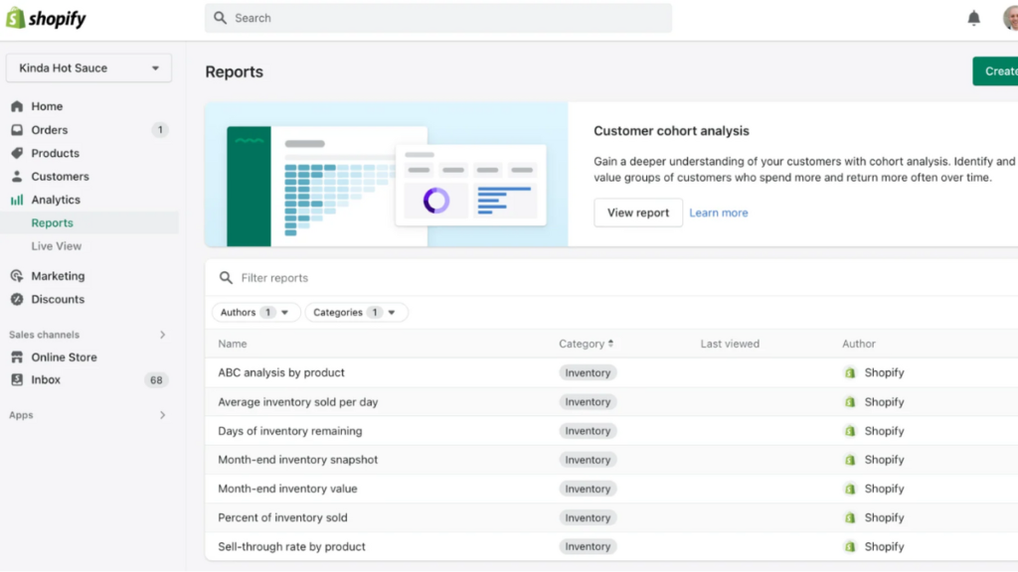Image resolution: width=1018 pixels, height=572 pixels.
Task: Select the Home icon in the sidebar
Action: point(18,106)
